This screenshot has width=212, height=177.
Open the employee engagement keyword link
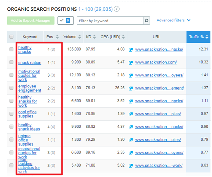(30, 88)
